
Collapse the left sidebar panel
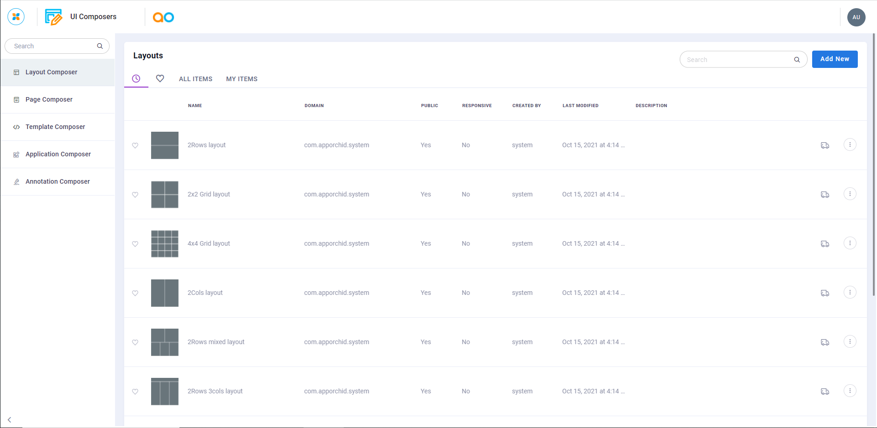click(9, 420)
